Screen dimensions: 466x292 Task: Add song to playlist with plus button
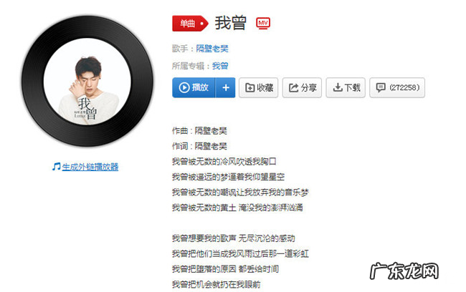(226, 87)
